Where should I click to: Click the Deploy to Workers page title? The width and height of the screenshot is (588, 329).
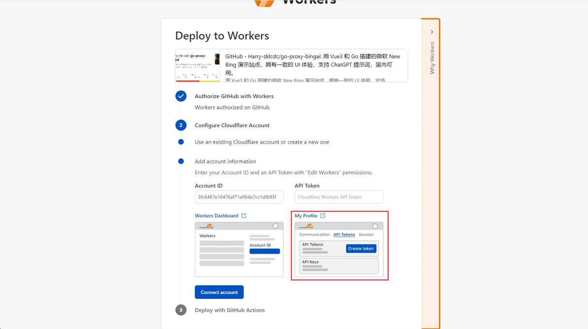[222, 36]
